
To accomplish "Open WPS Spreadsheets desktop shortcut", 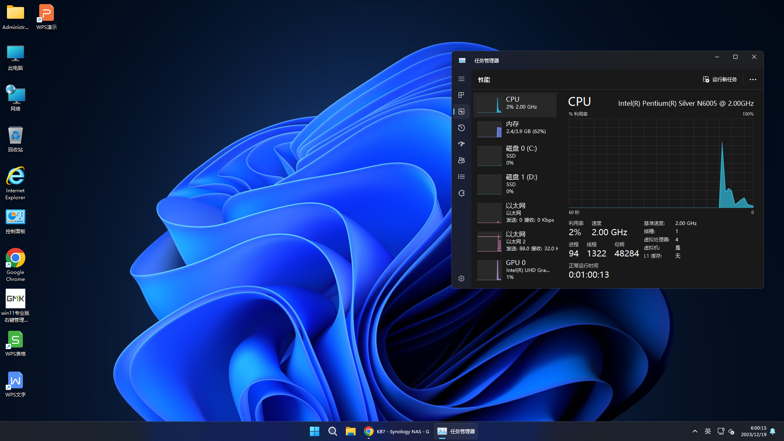I will coord(16,344).
